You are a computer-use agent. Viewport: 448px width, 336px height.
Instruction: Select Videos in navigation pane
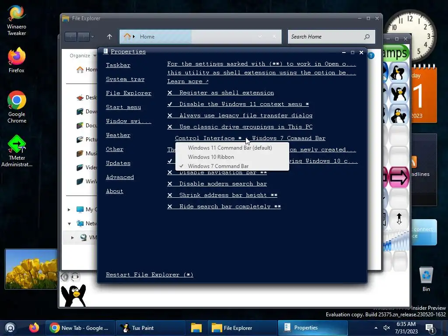(x=87, y=168)
